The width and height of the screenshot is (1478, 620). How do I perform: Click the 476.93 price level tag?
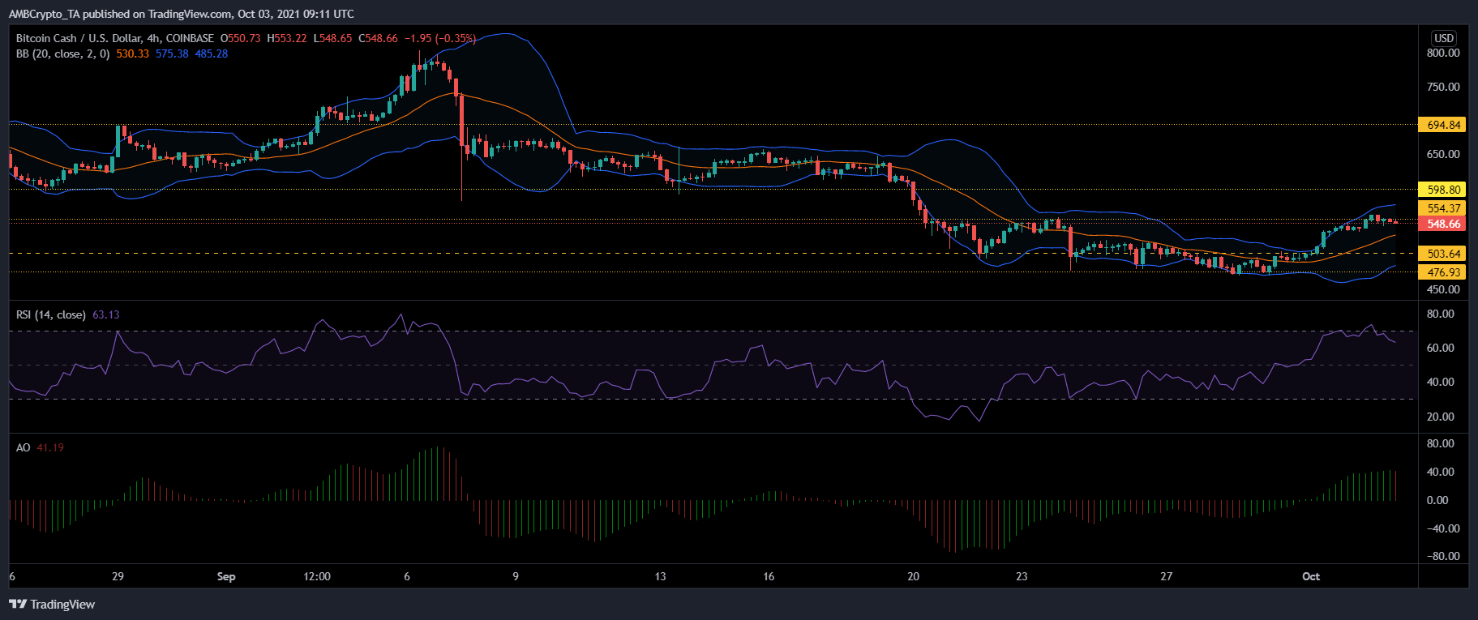[x=1442, y=272]
